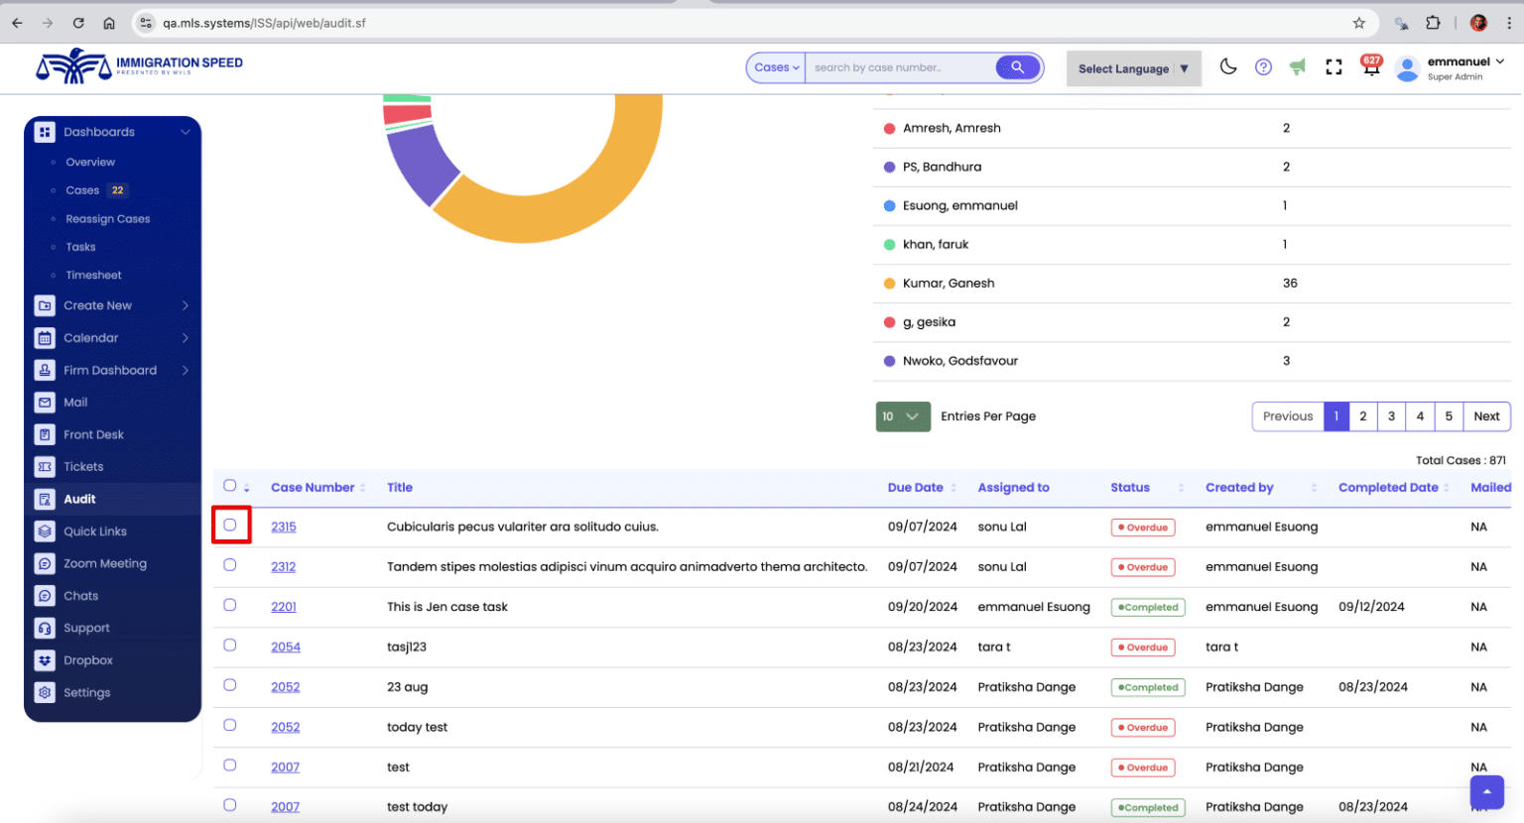Image resolution: width=1524 pixels, height=823 pixels.
Task: Click the blue search magnifier button
Action: point(1017,67)
